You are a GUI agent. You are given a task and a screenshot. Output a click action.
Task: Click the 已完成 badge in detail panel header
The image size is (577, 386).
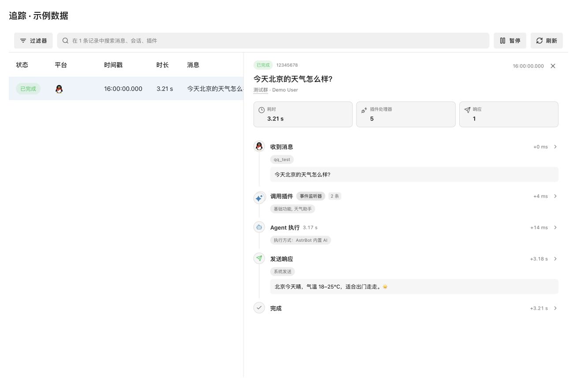point(263,65)
